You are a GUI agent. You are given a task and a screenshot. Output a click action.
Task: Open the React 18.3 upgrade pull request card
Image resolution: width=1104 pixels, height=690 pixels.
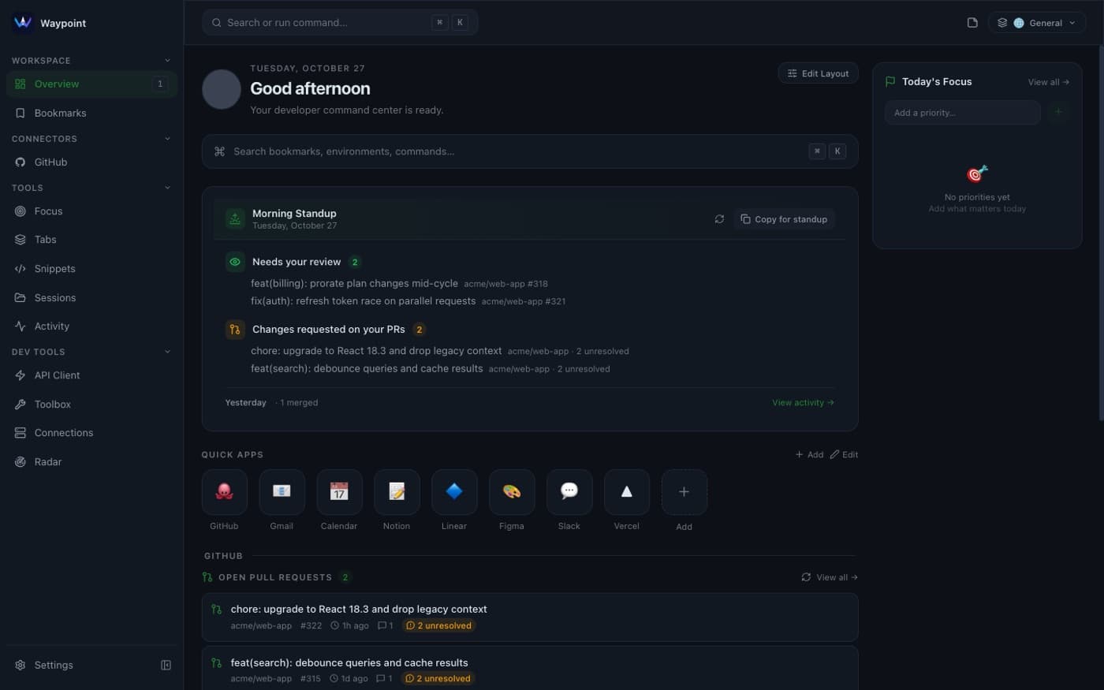tap(530, 617)
